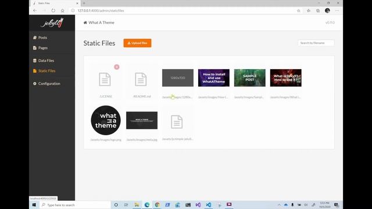The width and height of the screenshot is (372, 209).
Task: Open the Windows Start menu
Action: tap(34, 205)
